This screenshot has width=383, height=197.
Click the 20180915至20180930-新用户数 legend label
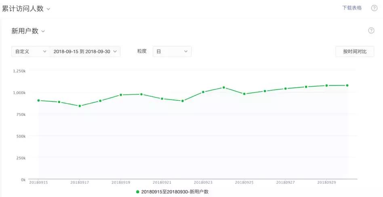(x=175, y=192)
